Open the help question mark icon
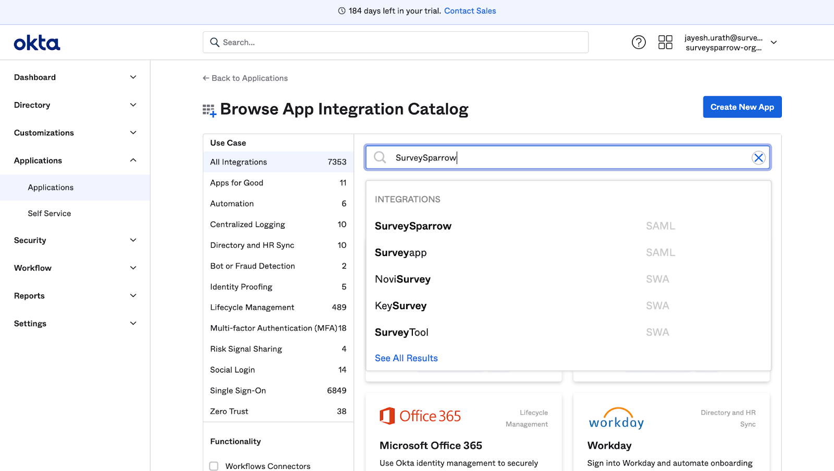The width and height of the screenshot is (834, 471). [639, 42]
